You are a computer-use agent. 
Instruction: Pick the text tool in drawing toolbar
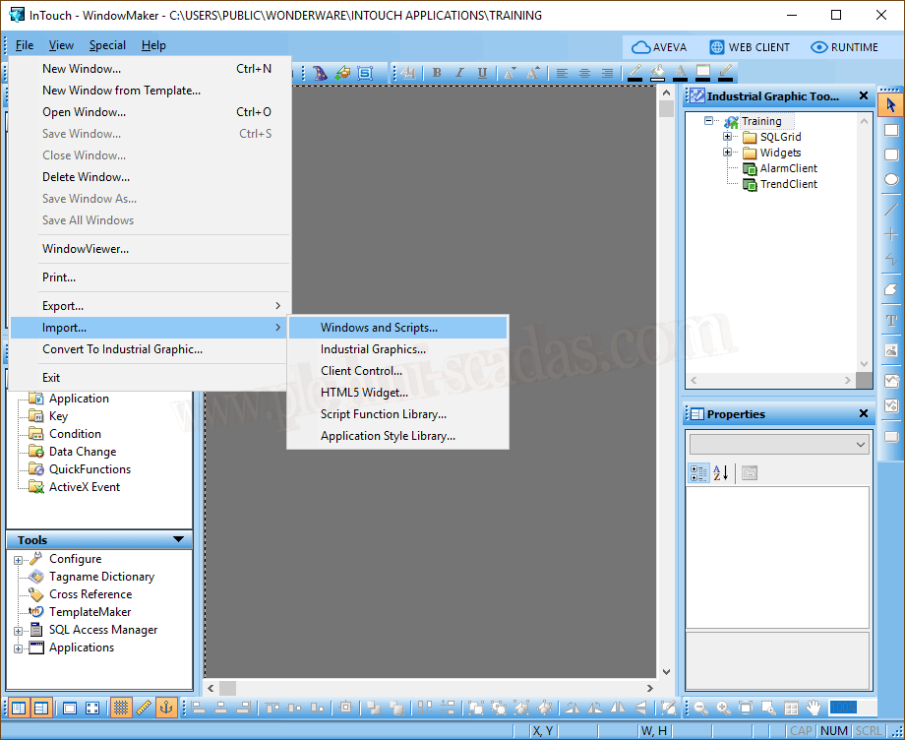point(891,321)
